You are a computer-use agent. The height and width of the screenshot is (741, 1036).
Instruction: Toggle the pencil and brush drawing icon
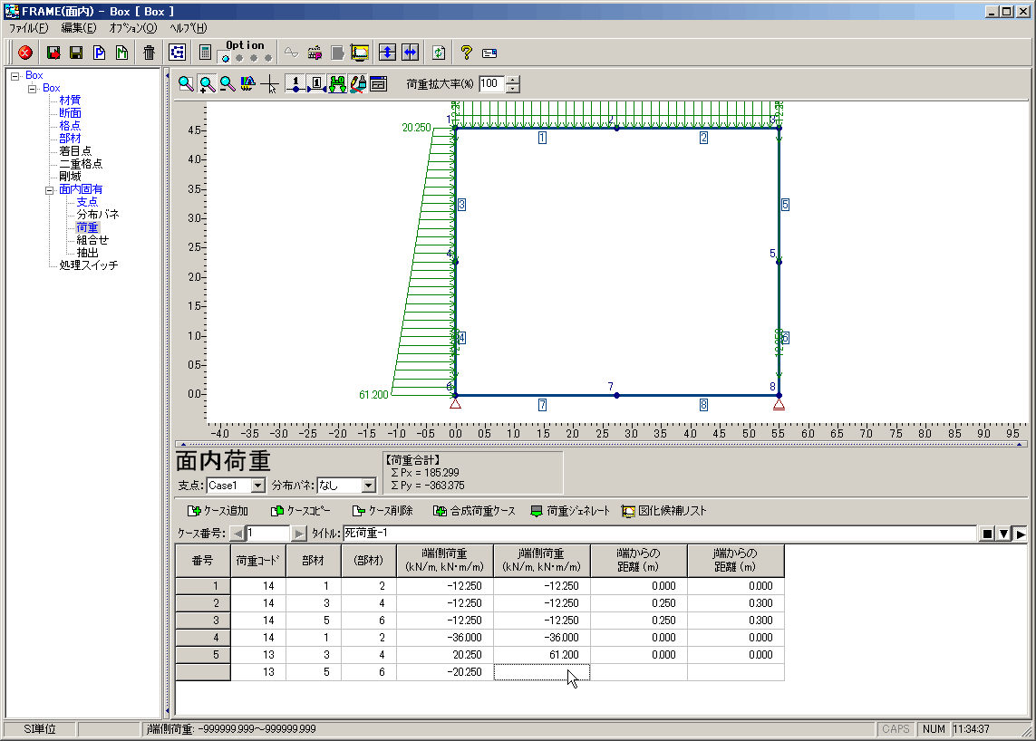pos(358,84)
